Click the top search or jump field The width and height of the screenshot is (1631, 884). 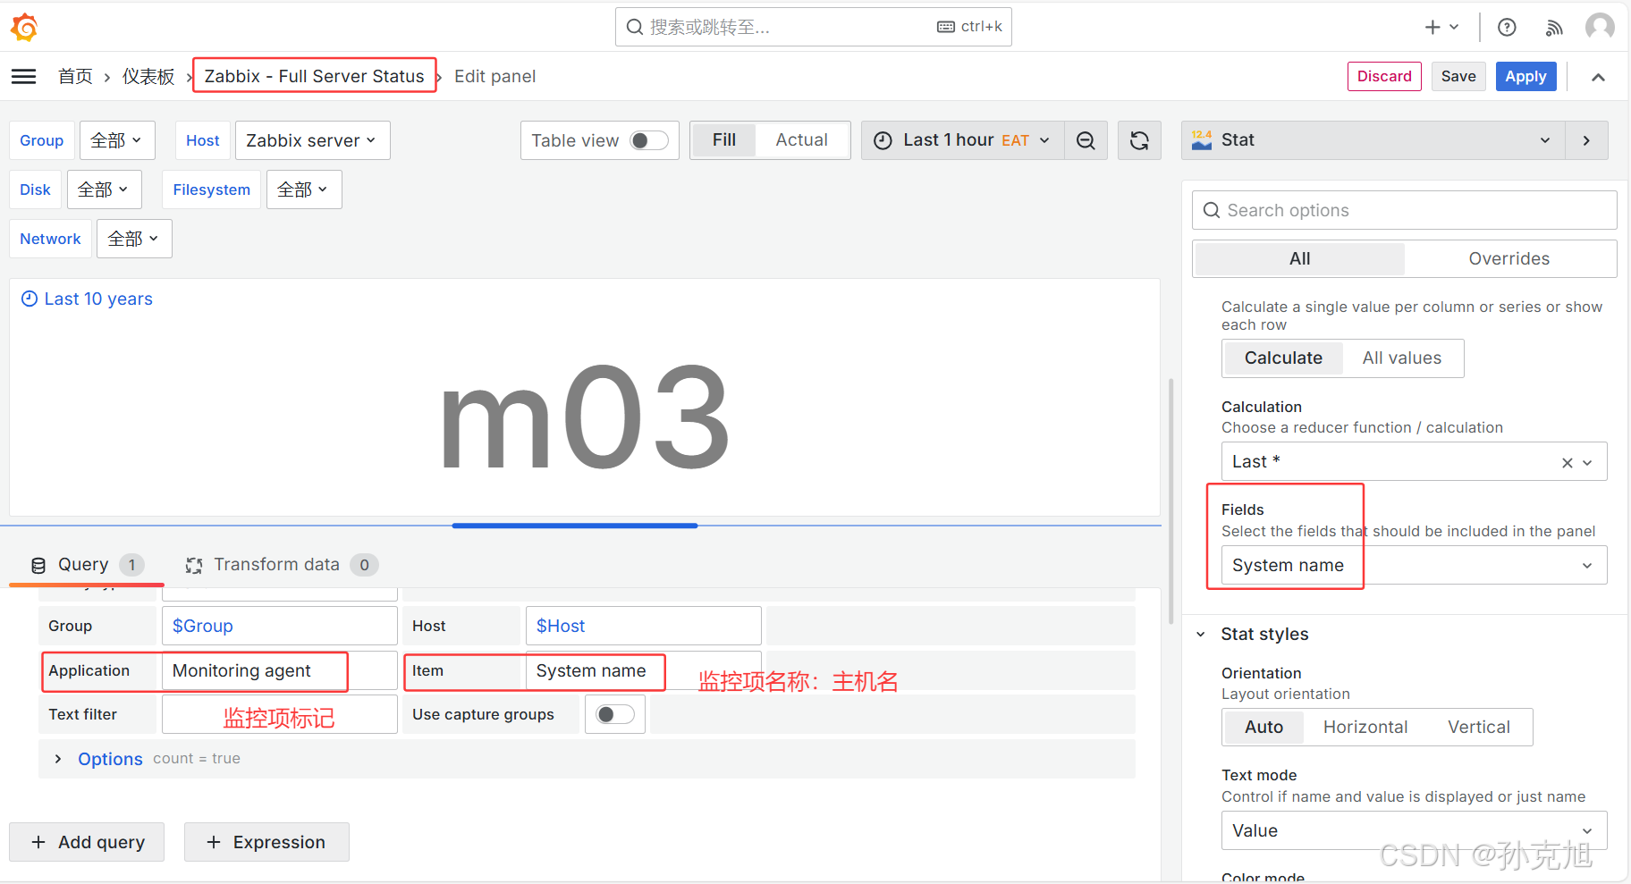pos(813,27)
